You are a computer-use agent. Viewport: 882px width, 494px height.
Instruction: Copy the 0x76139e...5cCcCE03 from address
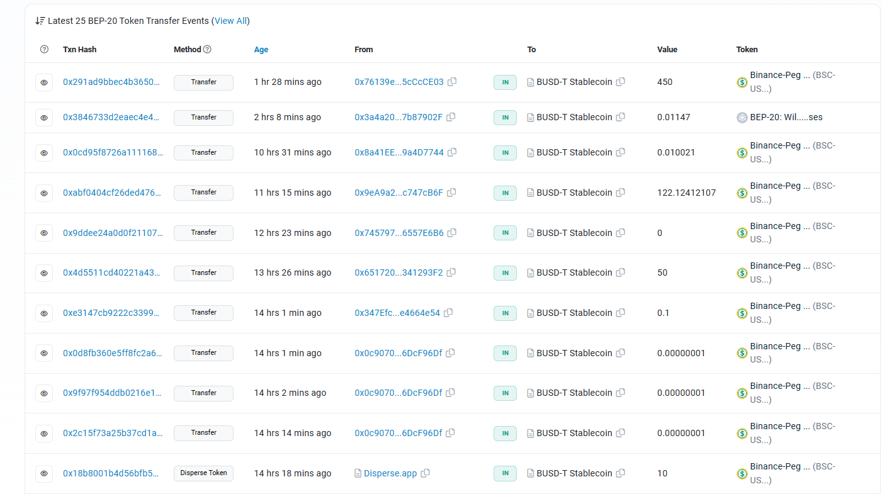tap(452, 82)
